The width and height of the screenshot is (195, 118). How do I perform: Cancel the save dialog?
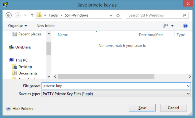click(x=173, y=108)
